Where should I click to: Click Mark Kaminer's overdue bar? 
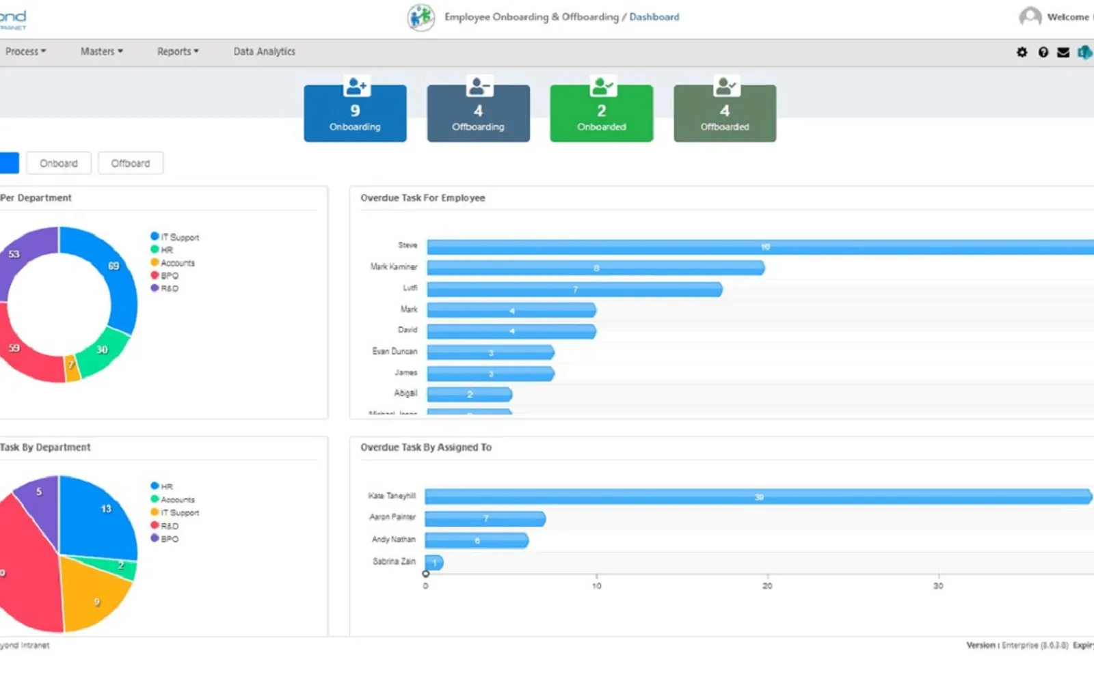click(x=596, y=268)
